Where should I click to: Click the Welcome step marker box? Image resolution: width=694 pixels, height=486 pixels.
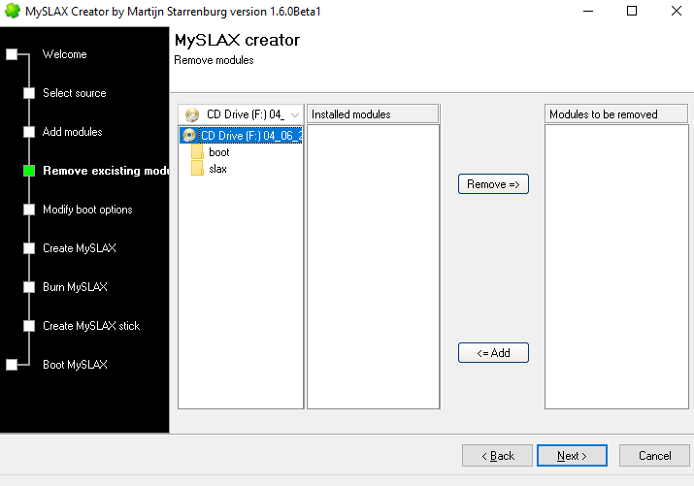tap(12, 54)
